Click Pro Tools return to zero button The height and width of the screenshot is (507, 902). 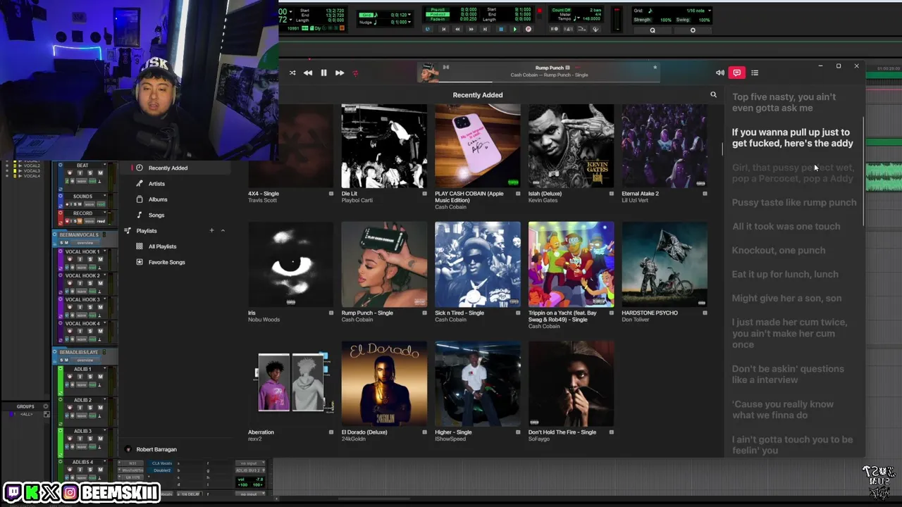(x=444, y=29)
